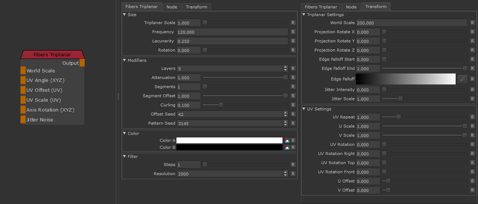Click the Resolution input field

(230, 174)
